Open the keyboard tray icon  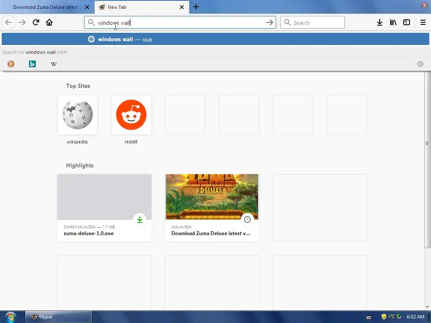coord(369,317)
